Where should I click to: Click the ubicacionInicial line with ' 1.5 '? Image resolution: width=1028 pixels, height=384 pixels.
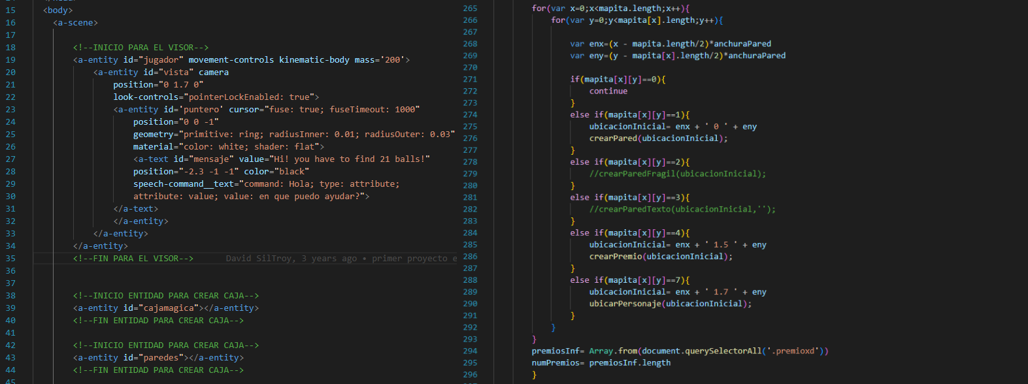pyautogui.click(x=678, y=244)
